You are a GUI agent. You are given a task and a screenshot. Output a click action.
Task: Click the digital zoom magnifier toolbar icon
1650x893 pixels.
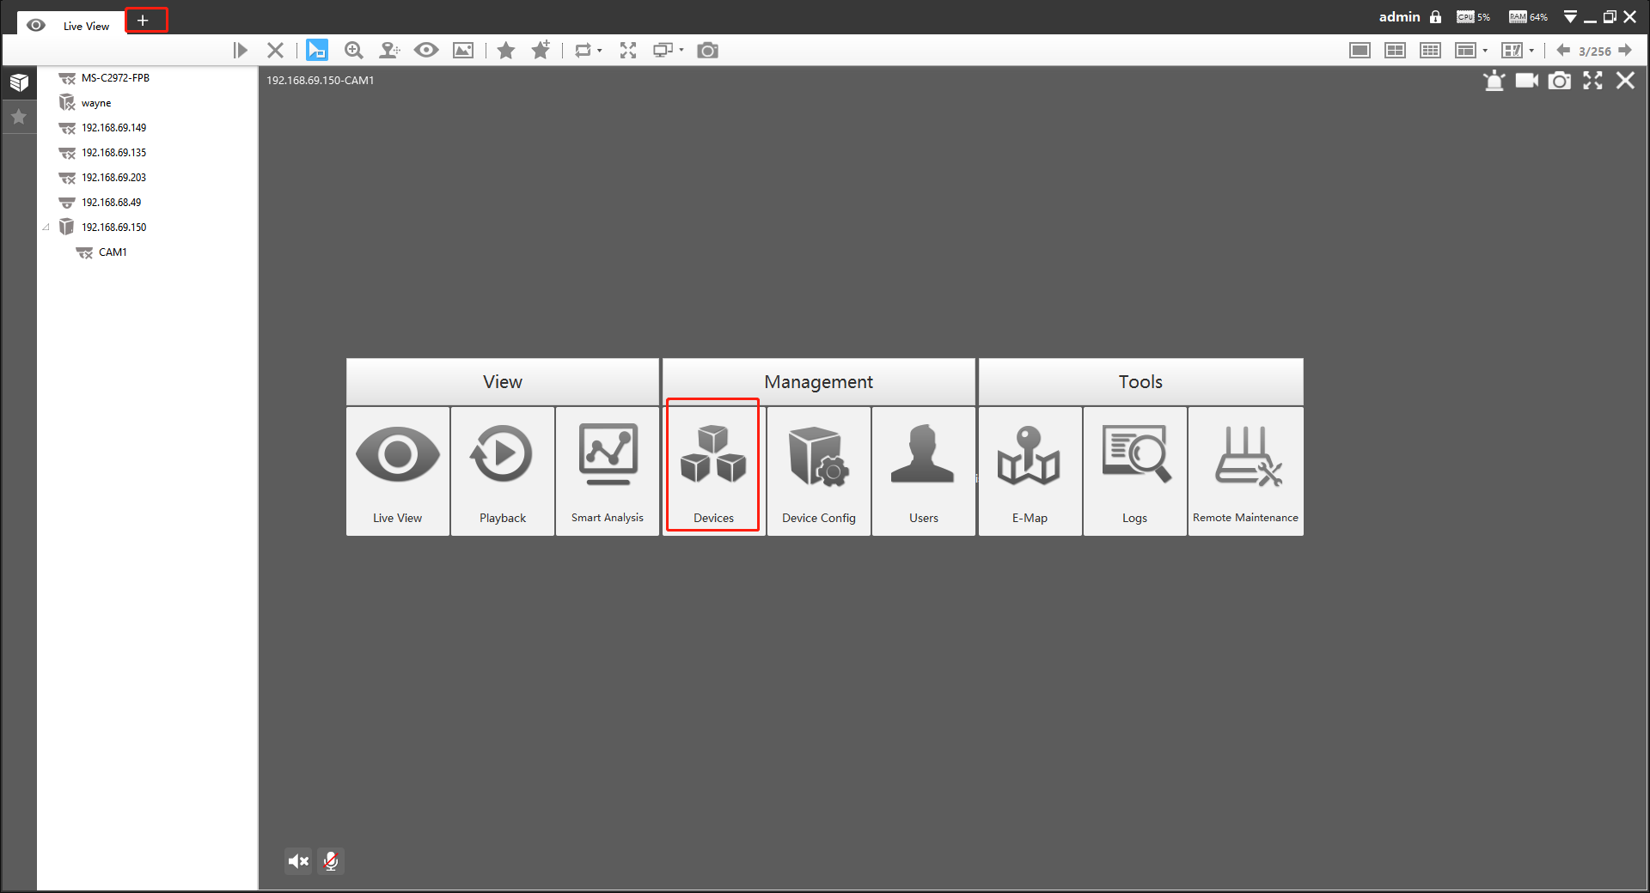click(x=353, y=51)
